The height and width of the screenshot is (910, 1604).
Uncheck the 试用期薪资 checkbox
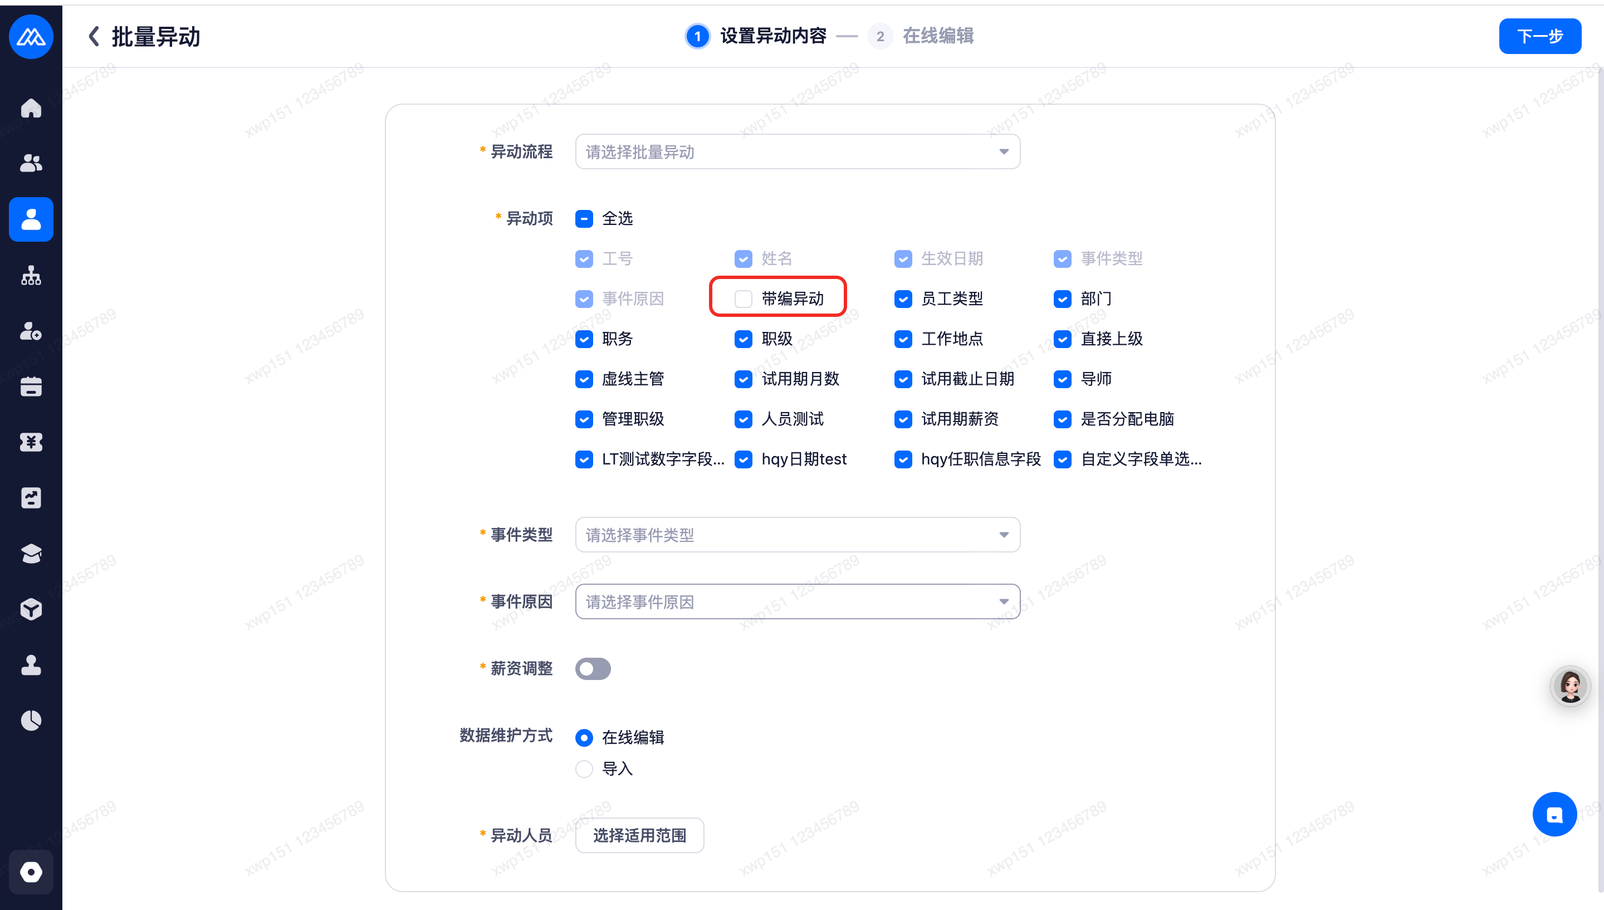[x=903, y=419]
